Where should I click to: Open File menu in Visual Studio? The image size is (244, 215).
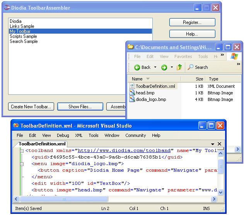[20, 135]
